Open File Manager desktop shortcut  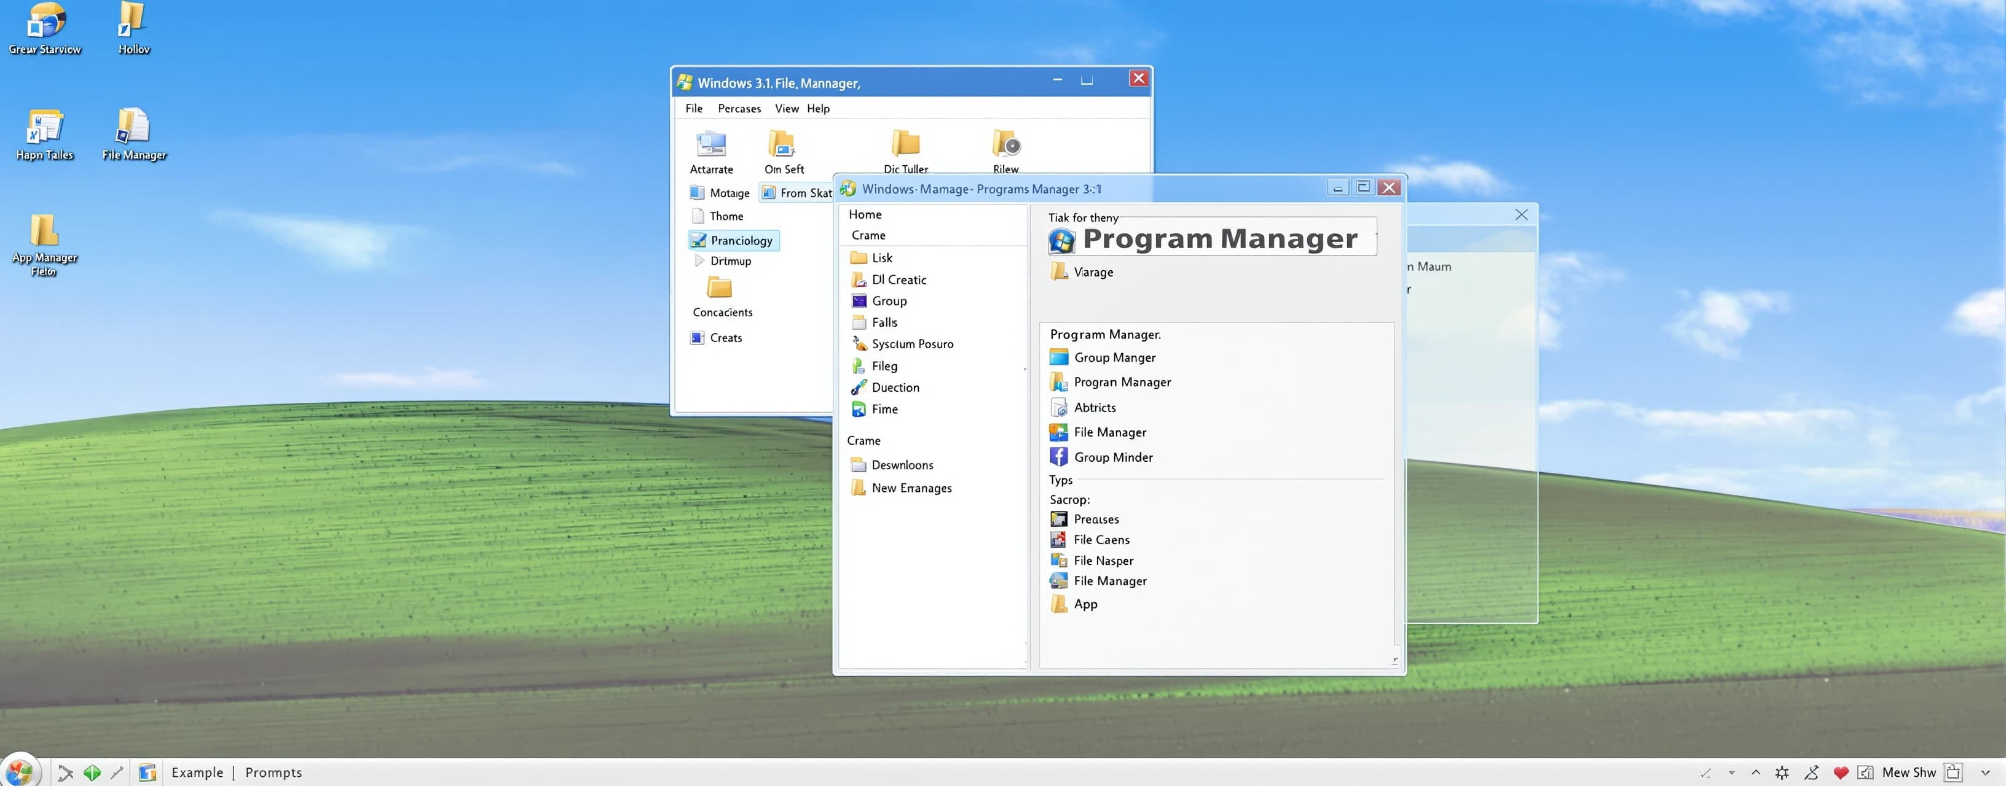pyautogui.click(x=134, y=134)
